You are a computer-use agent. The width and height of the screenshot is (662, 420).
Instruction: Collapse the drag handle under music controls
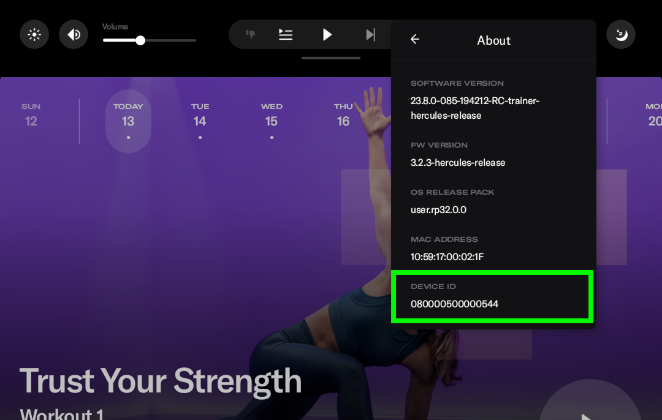click(331, 58)
